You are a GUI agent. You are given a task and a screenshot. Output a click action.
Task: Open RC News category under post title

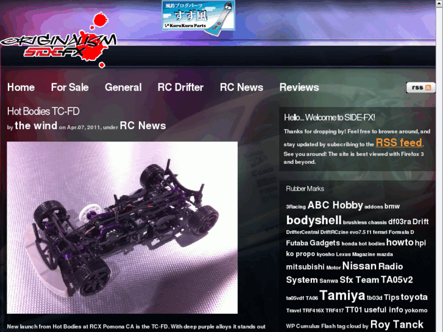coord(143,125)
